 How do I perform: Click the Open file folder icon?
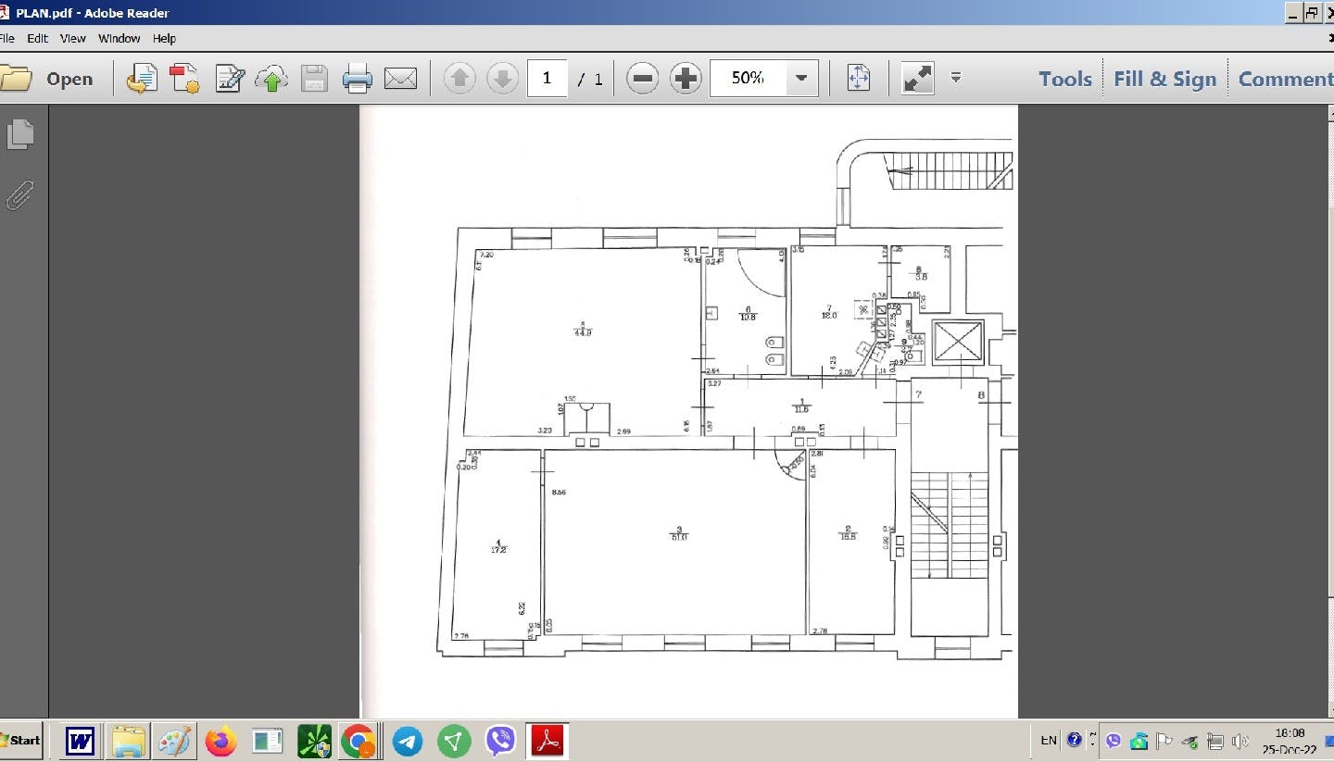pos(16,79)
